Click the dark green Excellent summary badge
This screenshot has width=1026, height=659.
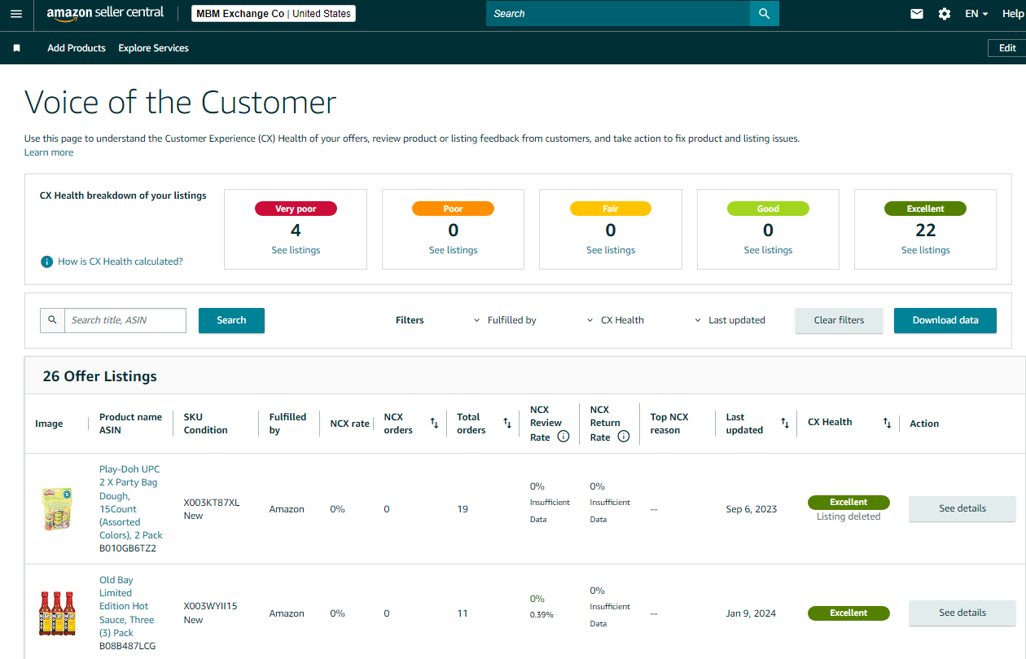tap(926, 209)
